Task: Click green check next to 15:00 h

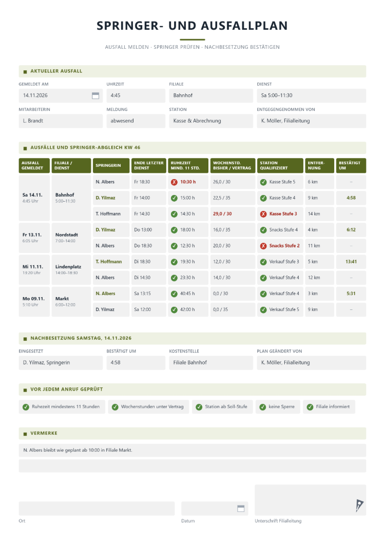Action: (174, 198)
